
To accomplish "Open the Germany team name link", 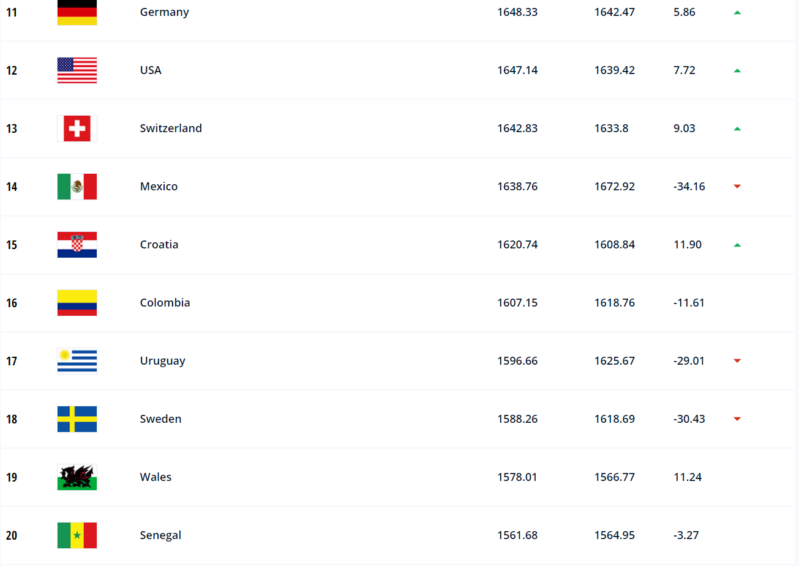I will [x=164, y=12].
